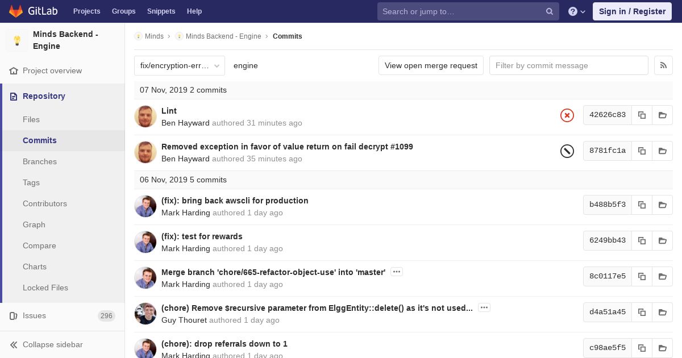
Task: Open the Lint commit
Action: pyautogui.click(x=169, y=111)
